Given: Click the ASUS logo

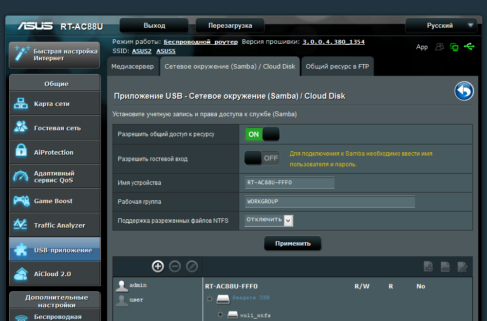Looking at the screenshot, I should [x=35, y=26].
